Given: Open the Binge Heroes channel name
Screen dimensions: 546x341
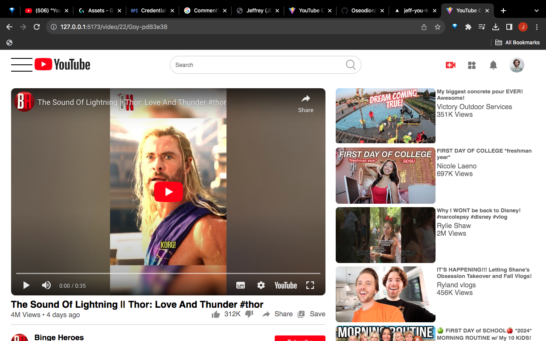Looking at the screenshot, I should coord(59,337).
